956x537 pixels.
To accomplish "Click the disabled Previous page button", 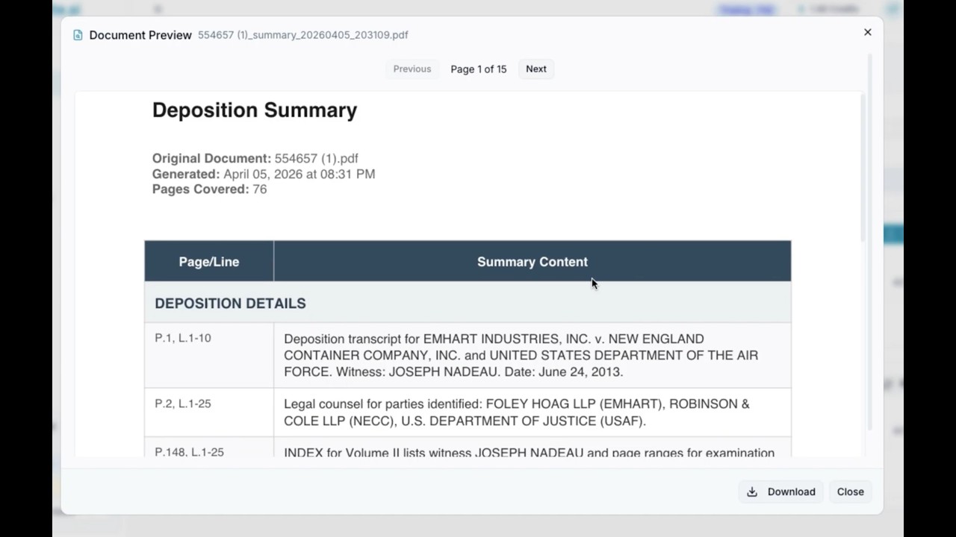I will 412,69.
